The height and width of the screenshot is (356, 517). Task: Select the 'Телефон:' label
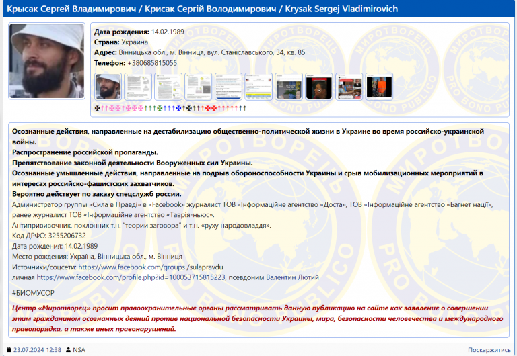[110, 63]
